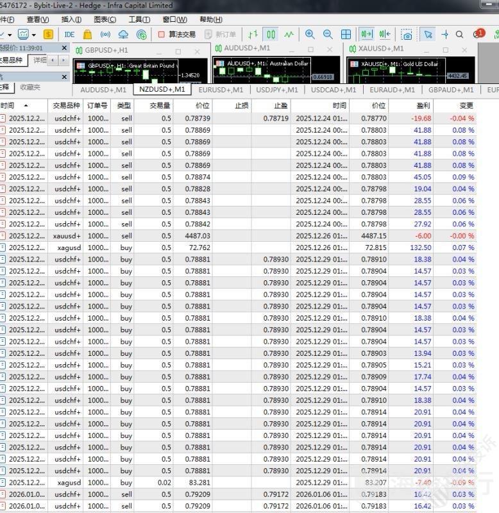
Task: Click the IDE MetaEditor icon
Action: (x=69, y=34)
